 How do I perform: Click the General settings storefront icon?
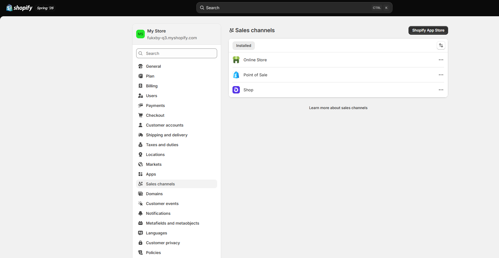tap(140, 66)
